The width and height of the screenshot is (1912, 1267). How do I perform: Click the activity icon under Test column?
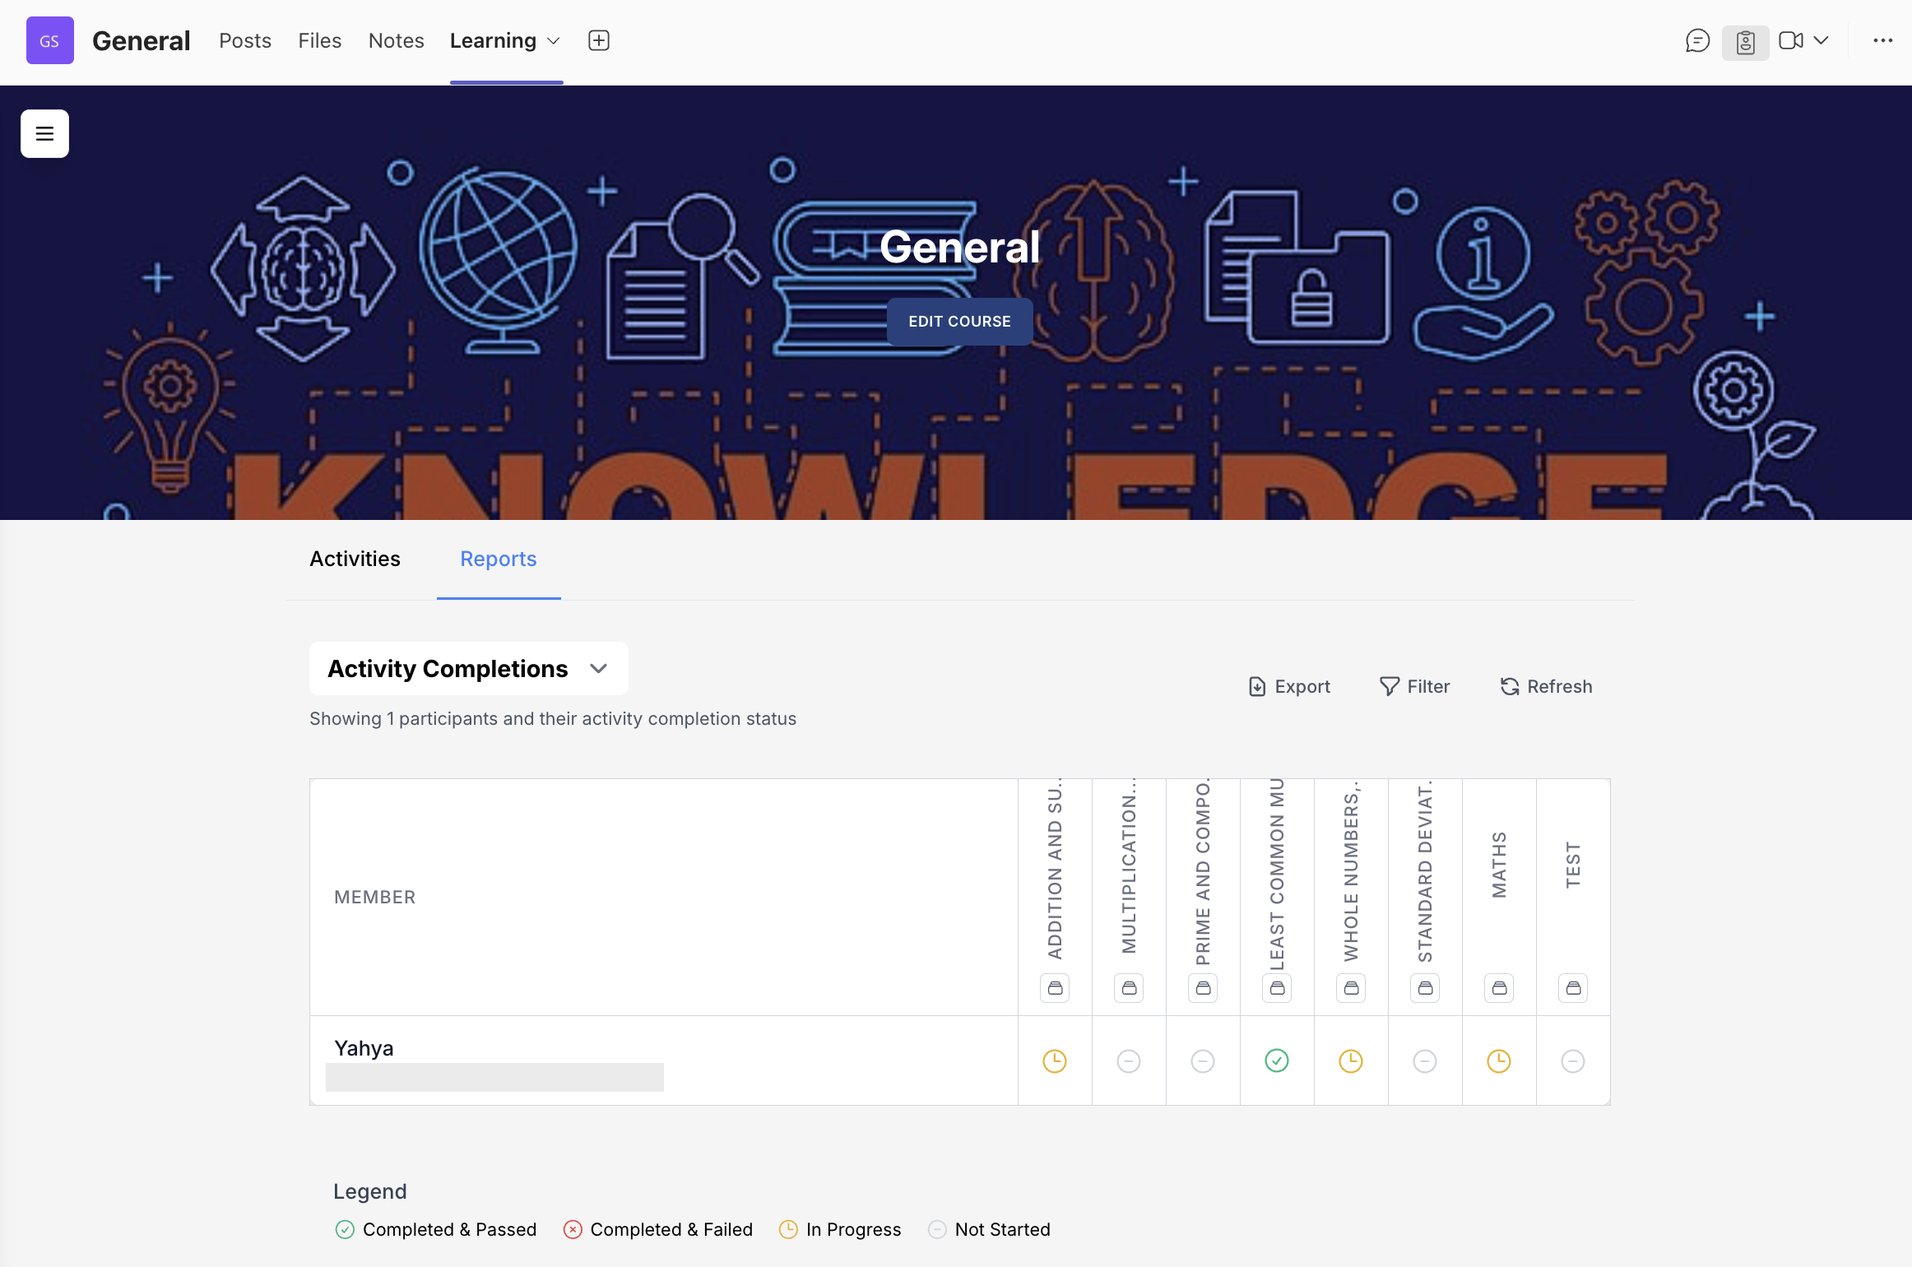tap(1573, 988)
